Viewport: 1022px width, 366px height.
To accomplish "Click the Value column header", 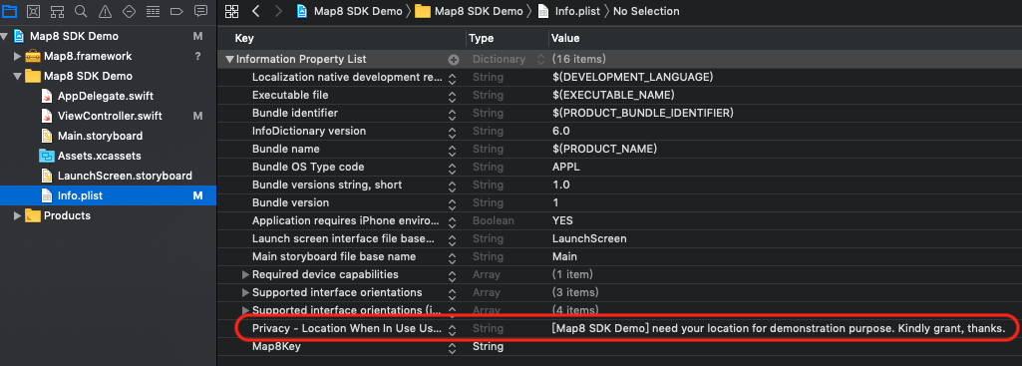I will coord(565,39).
